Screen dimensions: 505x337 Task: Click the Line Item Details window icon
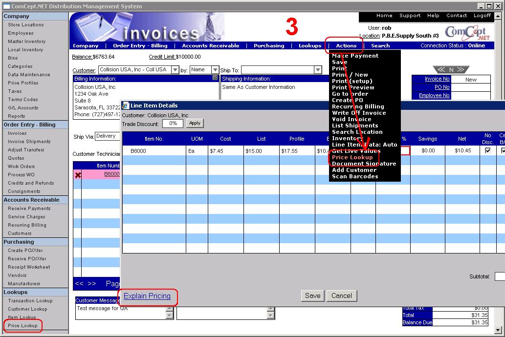pyautogui.click(x=125, y=105)
